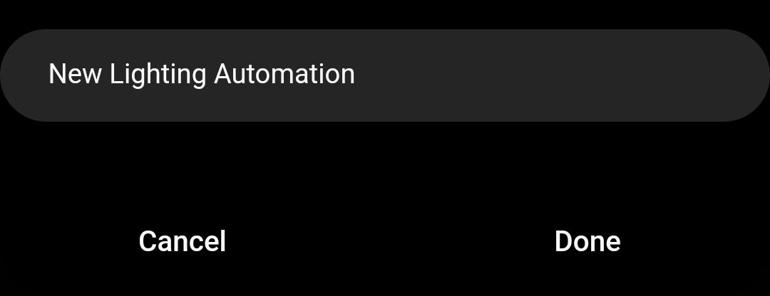The height and width of the screenshot is (296, 770).
Task: Finish editing with the Done label
Action: click(587, 242)
